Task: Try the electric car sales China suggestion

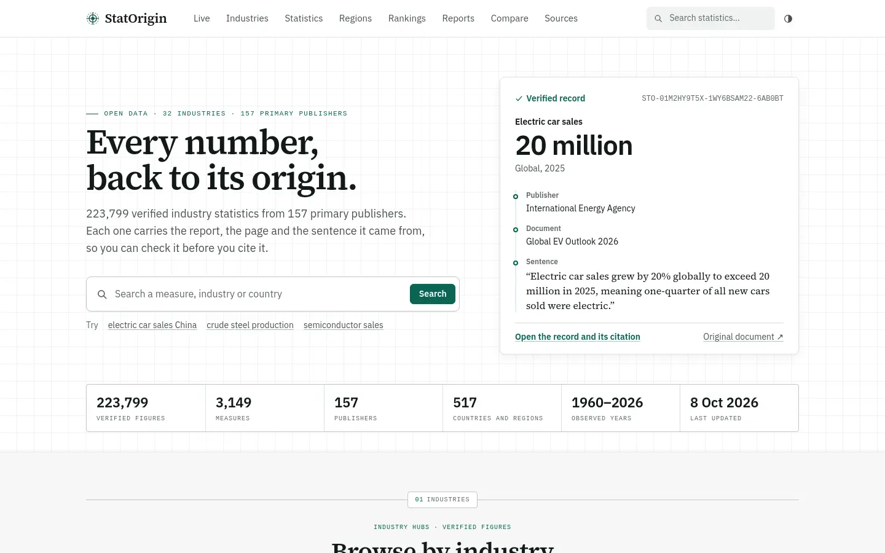Action: 152,325
